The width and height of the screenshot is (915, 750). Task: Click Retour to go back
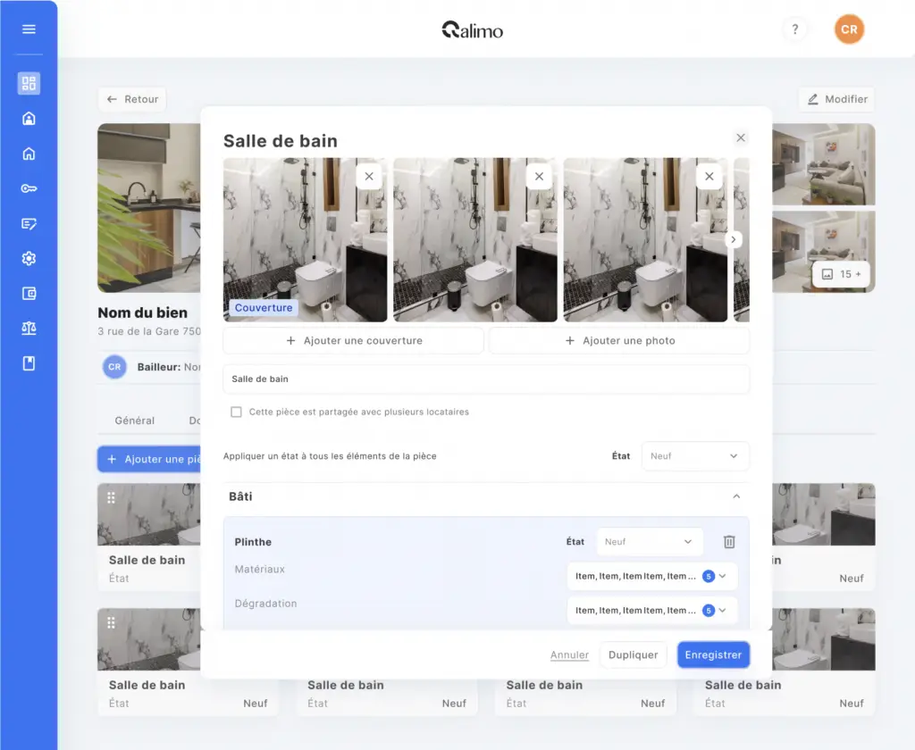(132, 99)
